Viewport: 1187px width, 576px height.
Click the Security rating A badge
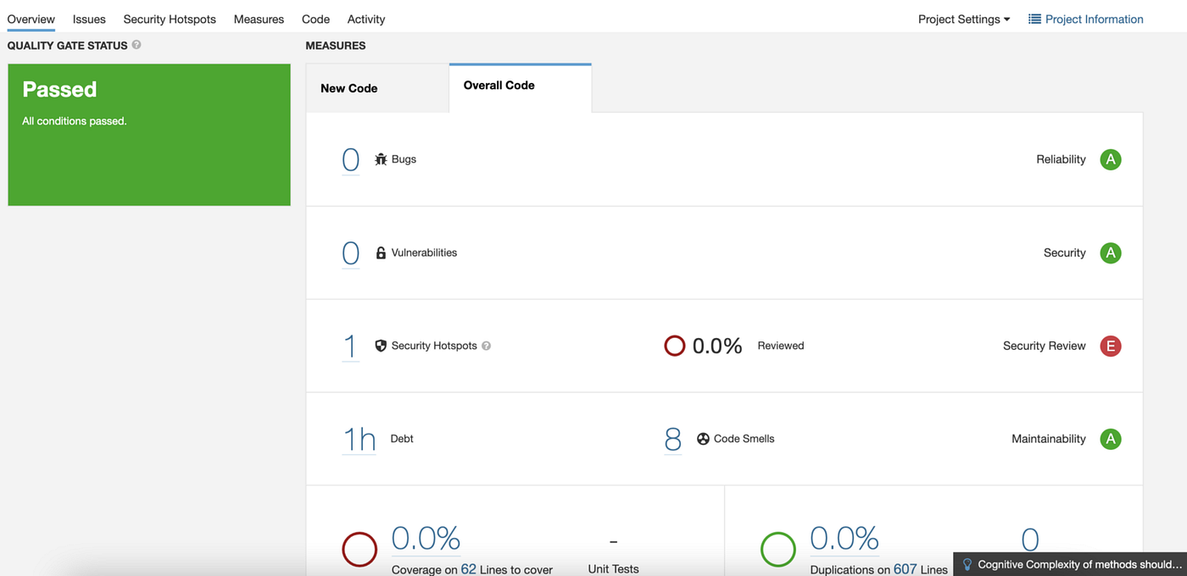click(1111, 252)
